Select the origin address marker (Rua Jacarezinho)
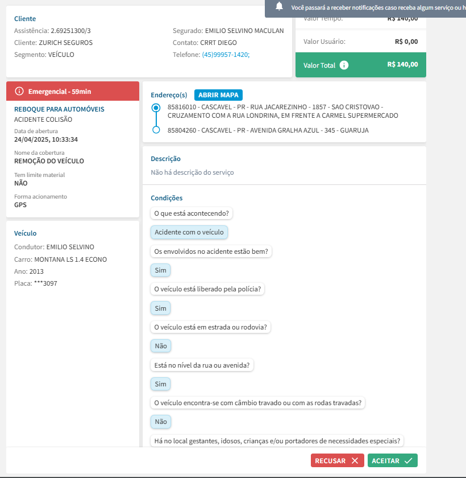The height and width of the screenshot is (478, 466). tap(156, 108)
